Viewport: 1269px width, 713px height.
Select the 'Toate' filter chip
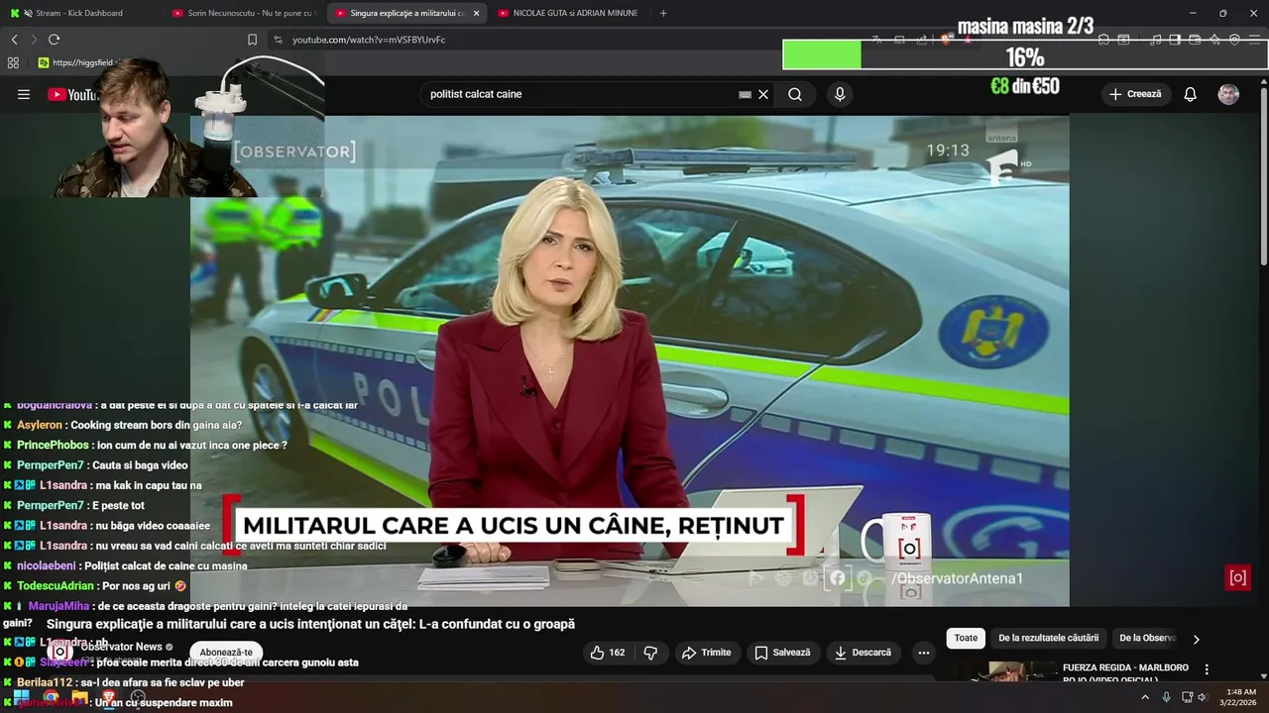coord(966,639)
